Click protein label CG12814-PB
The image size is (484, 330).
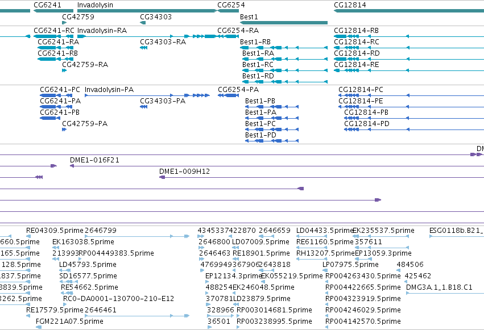pos(366,112)
